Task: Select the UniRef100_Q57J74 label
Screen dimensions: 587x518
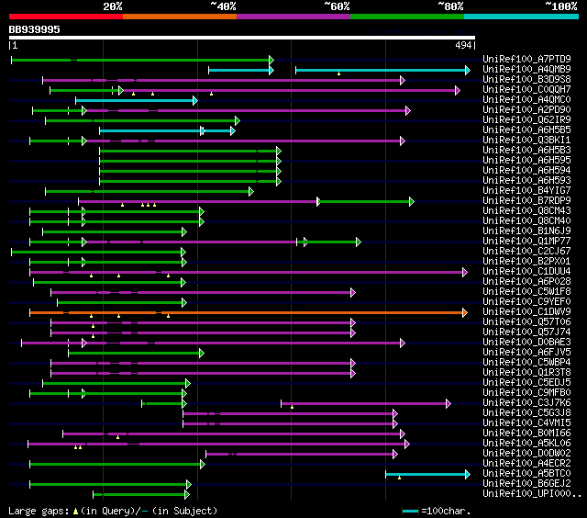Action: [526, 332]
